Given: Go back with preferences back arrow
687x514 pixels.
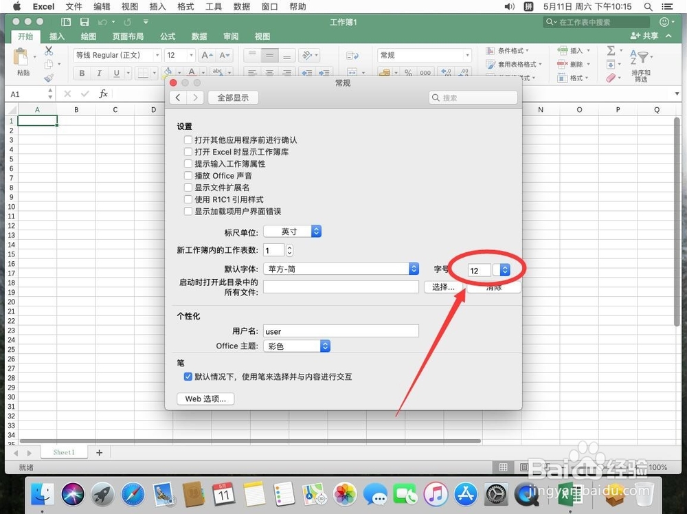Looking at the screenshot, I should 178,98.
